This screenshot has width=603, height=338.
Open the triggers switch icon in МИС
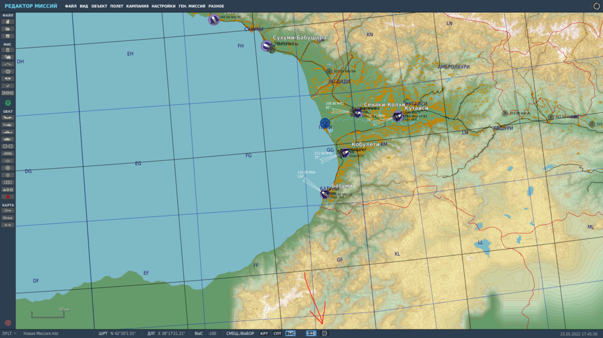(8, 64)
